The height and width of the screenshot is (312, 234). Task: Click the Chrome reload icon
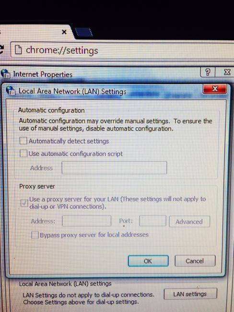point(1,49)
